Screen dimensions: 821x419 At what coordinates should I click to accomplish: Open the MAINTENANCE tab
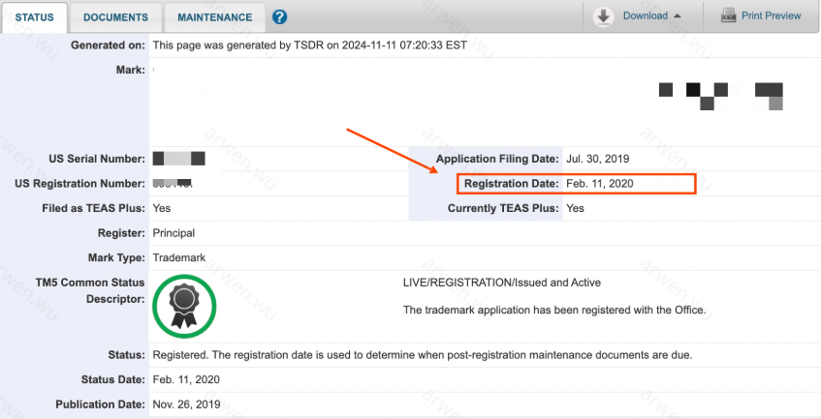pos(214,17)
